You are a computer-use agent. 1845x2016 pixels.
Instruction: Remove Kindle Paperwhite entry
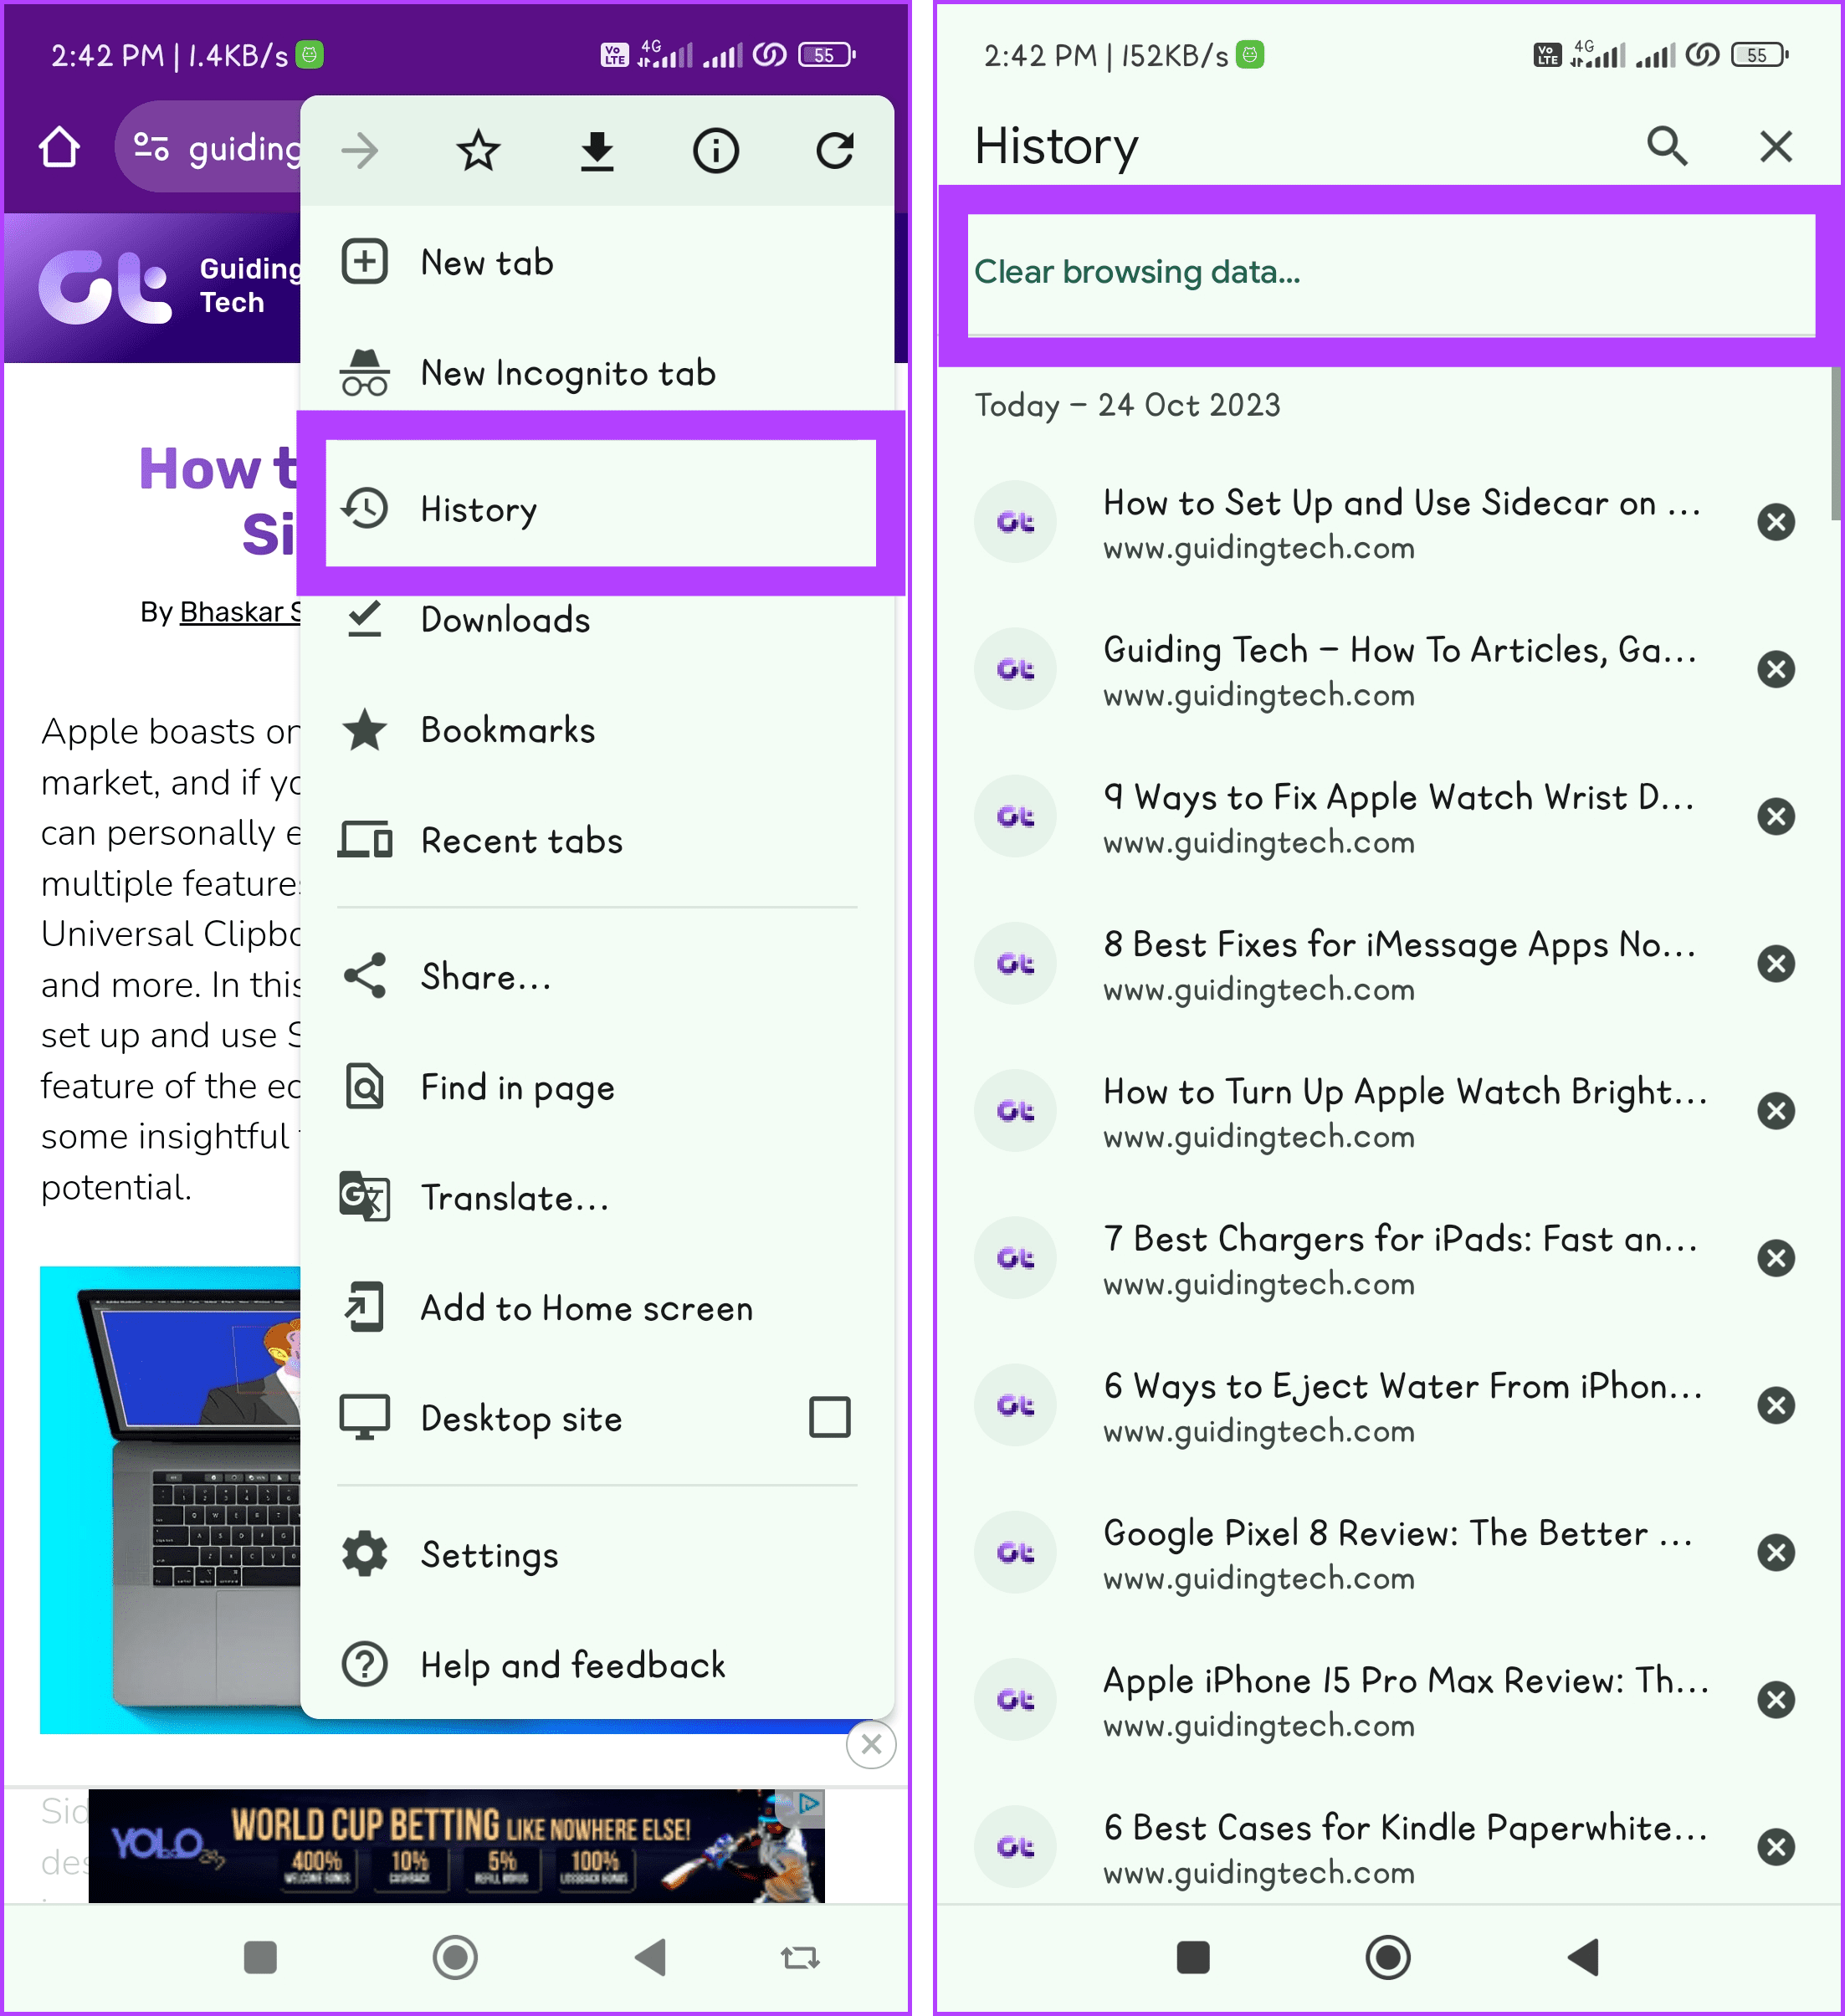coord(1776,1846)
